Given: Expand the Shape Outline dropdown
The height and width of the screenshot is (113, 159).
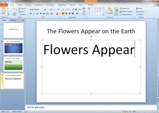Looking at the screenshot, I should pos(127,12).
